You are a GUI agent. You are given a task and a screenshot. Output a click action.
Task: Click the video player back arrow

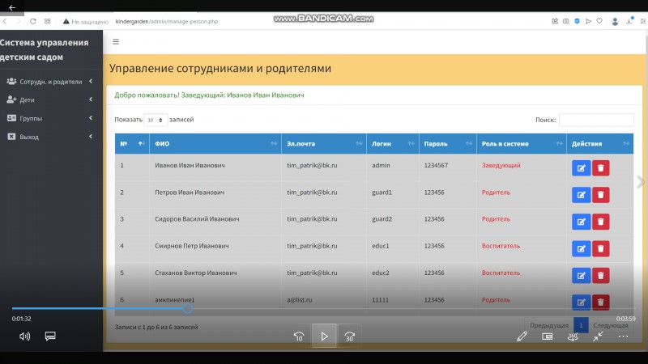pyautogui.click(x=11, y=7)
